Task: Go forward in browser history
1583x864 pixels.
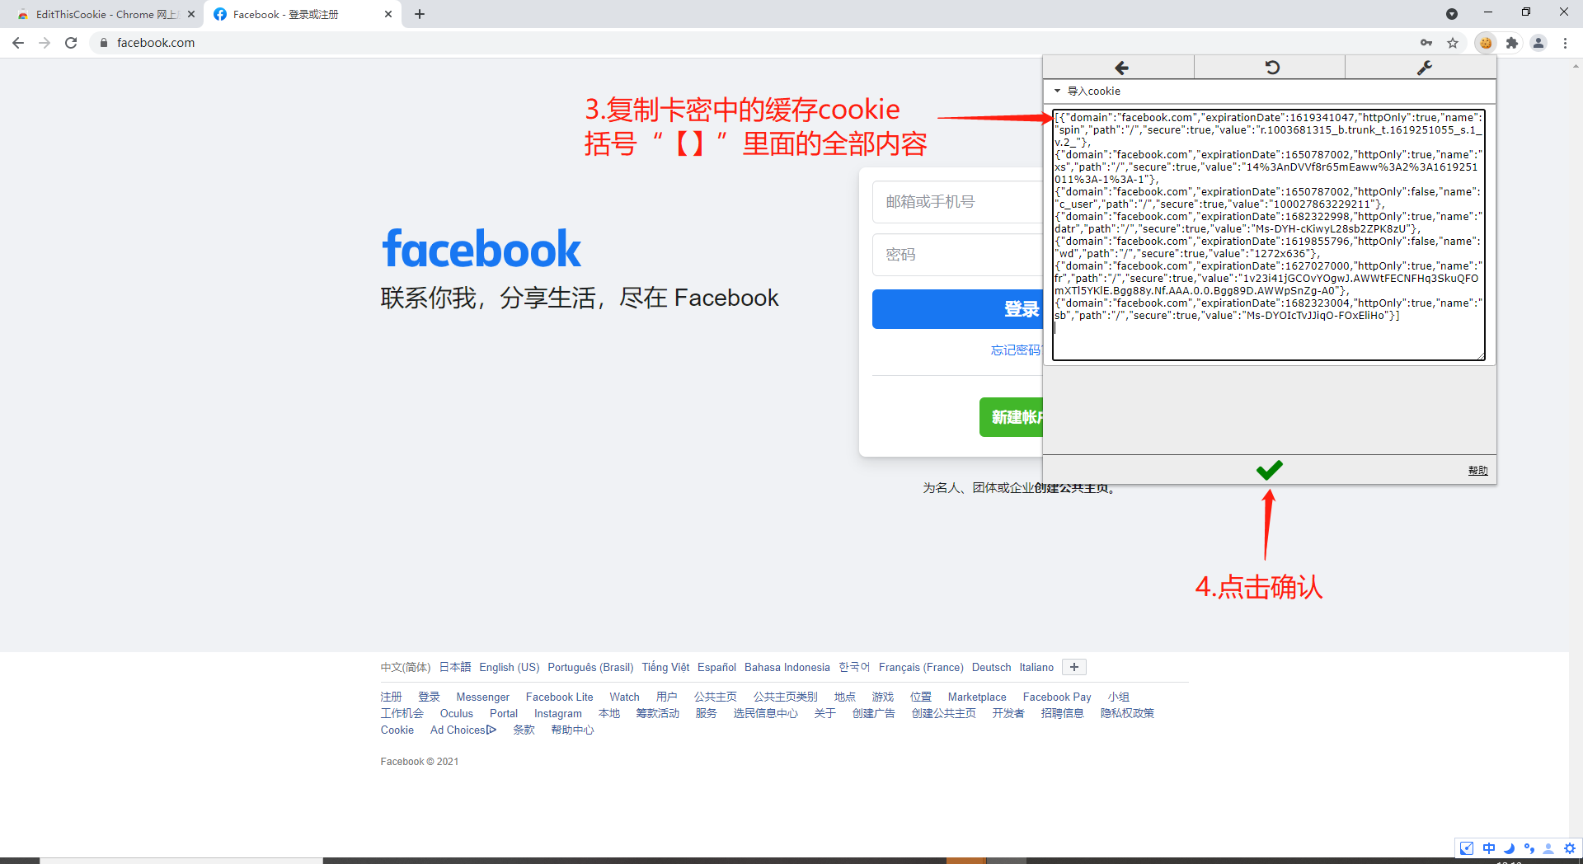Action: [x=45, y=43]
